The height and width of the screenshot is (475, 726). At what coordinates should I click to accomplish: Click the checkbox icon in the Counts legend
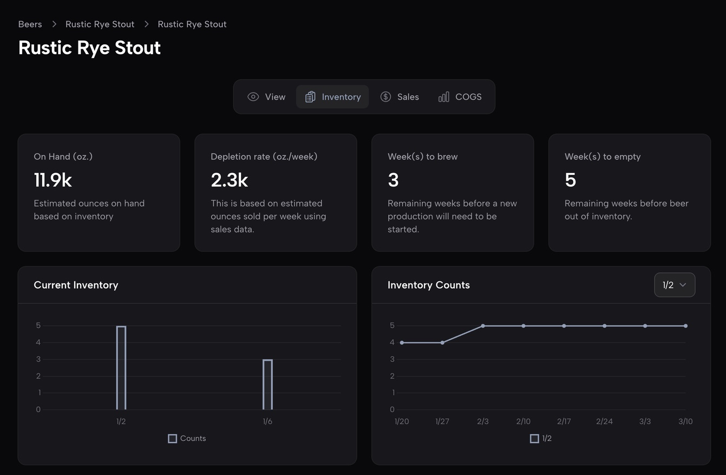click(x=172, y=438)
